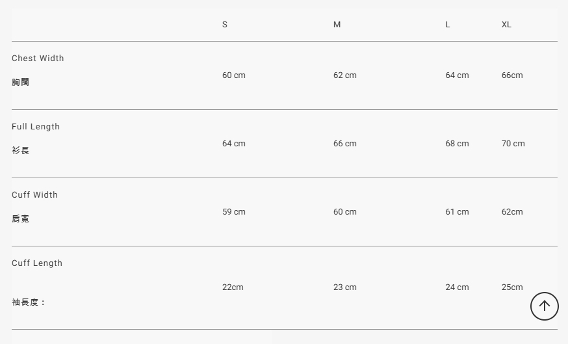Click the L size column header

[448, 25]
